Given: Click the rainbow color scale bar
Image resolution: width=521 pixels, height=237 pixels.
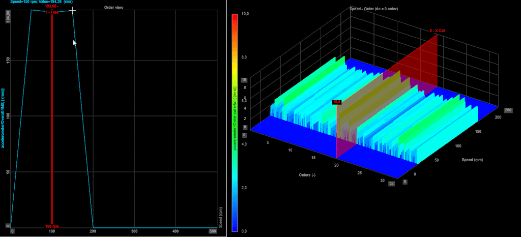Looking at the screenshot, I should tap(235, 123).
